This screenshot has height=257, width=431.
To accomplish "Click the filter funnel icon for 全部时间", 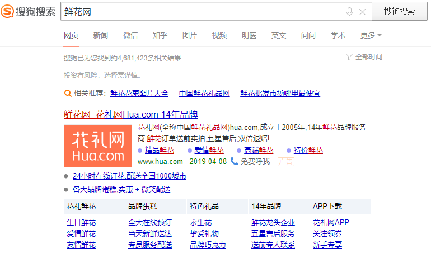I will (349, 57).
